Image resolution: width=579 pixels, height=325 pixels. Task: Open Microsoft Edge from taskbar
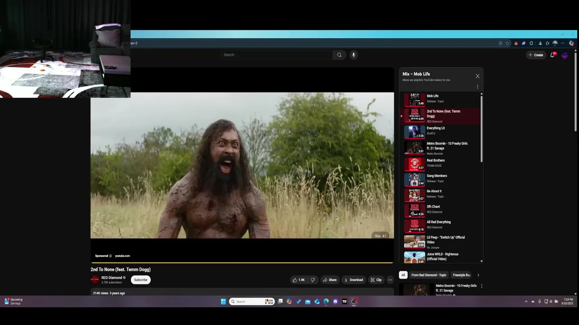326,302
